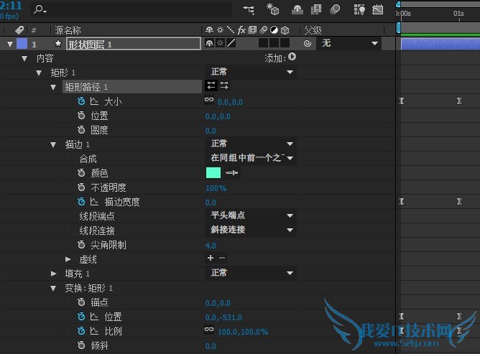Open 填充 1 blend mode dropdown
This screenshot has height=354, width=480.
click(x=251, y=273)
